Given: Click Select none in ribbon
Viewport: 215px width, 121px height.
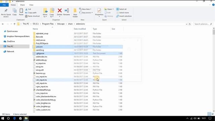Looking at the screenshot, I should tap(123, 13).
